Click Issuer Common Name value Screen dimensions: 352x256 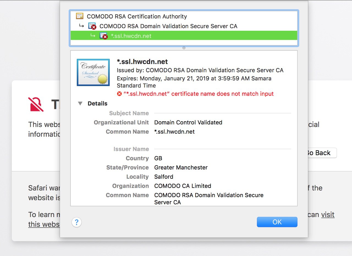click(209, 199)
